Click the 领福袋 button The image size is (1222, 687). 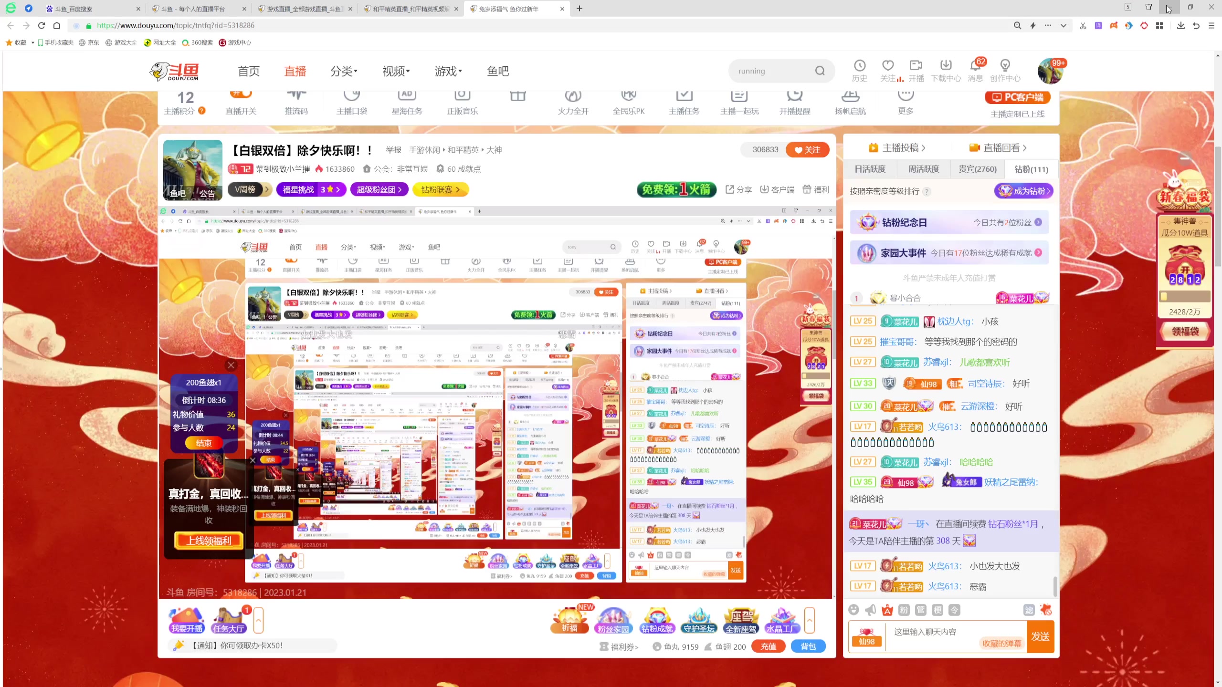coord(1185,332)
